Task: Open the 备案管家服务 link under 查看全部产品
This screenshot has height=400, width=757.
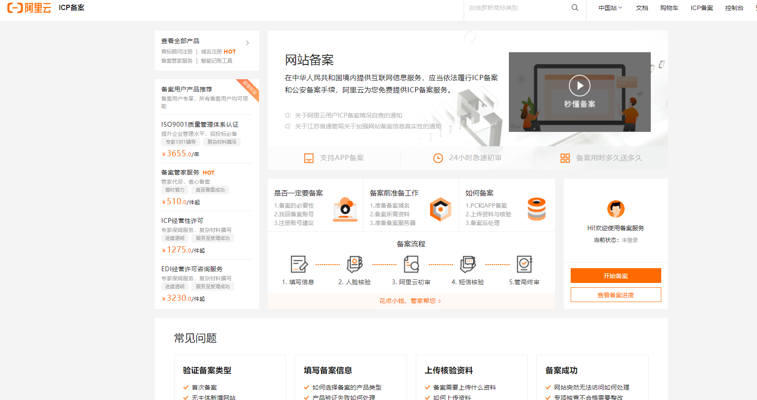Action: tap(177, 61)
